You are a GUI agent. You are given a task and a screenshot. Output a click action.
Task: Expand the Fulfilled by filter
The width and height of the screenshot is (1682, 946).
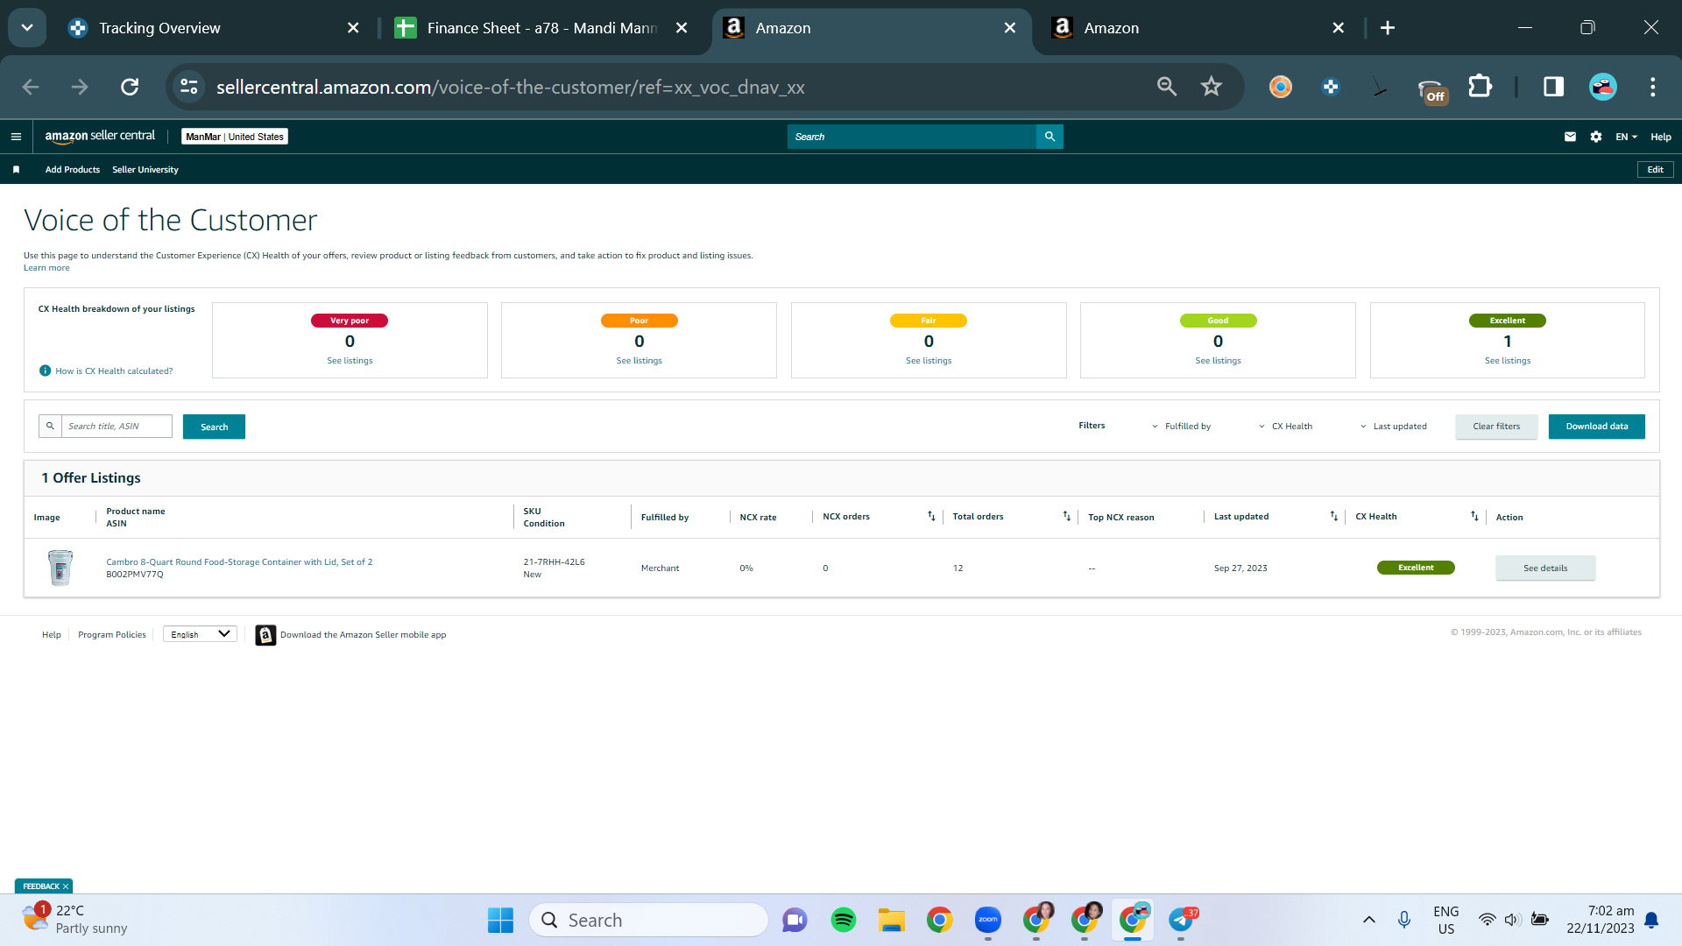coord(1181,427)
